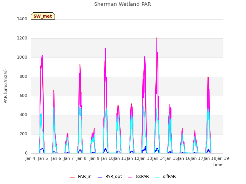The width and height of the screenshot is (246, 184).
Task: Click the Jan 6 x-axis tick label
Action: [56, 158]
